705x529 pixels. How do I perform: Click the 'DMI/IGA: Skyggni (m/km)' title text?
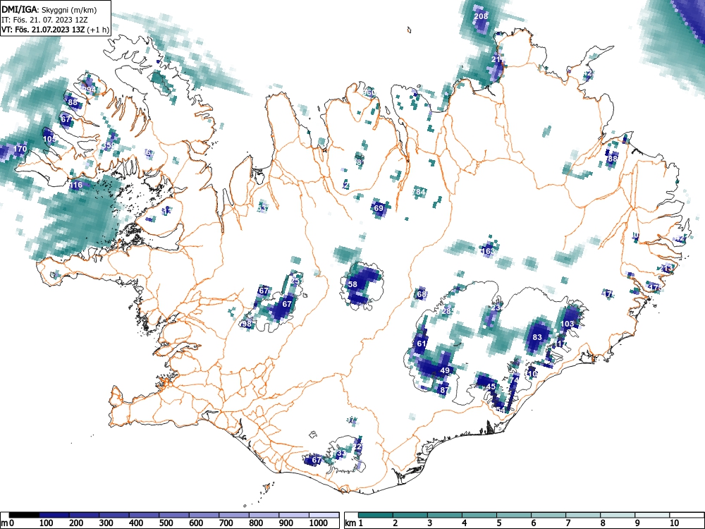(x=49, y=9)
